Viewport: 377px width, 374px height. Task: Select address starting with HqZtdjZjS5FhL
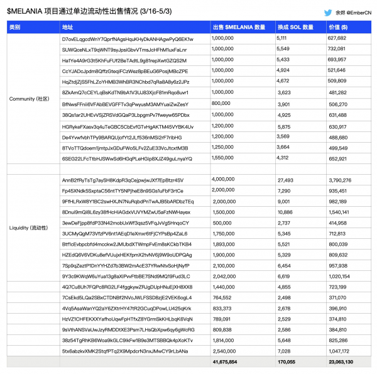126,82
